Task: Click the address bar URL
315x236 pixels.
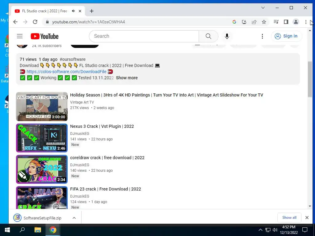Action: coord(89,22)
